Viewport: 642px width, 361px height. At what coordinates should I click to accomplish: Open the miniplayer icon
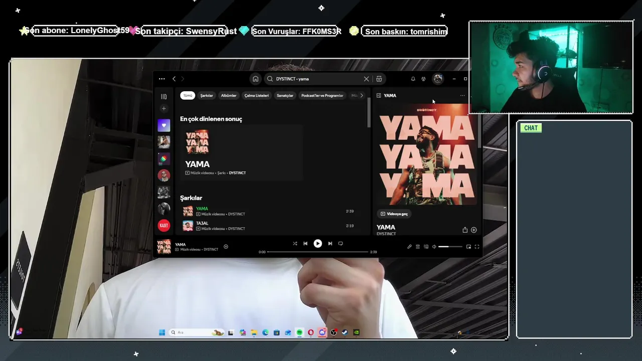click(x=469, y=247)
